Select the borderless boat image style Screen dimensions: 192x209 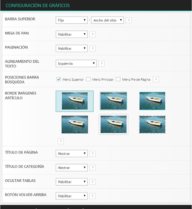click(x=75, y=124)
